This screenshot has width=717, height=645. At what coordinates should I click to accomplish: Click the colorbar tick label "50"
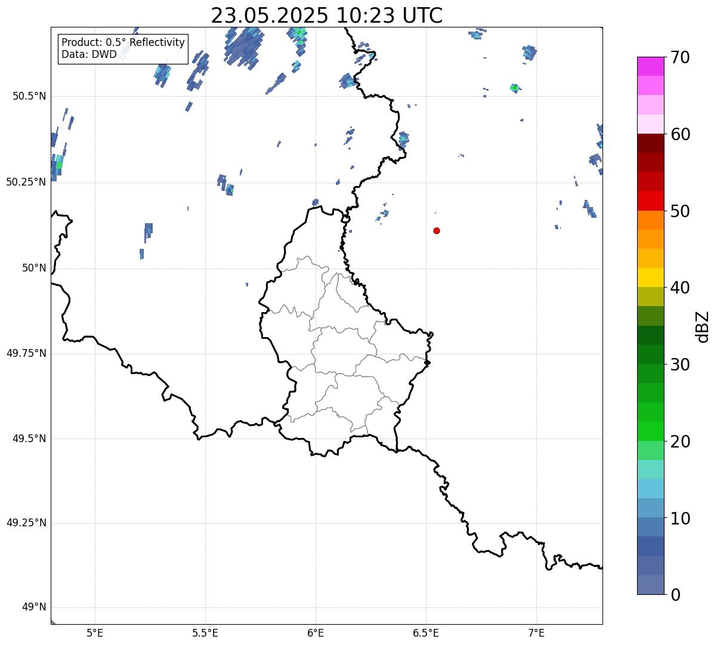coord(680,211)
